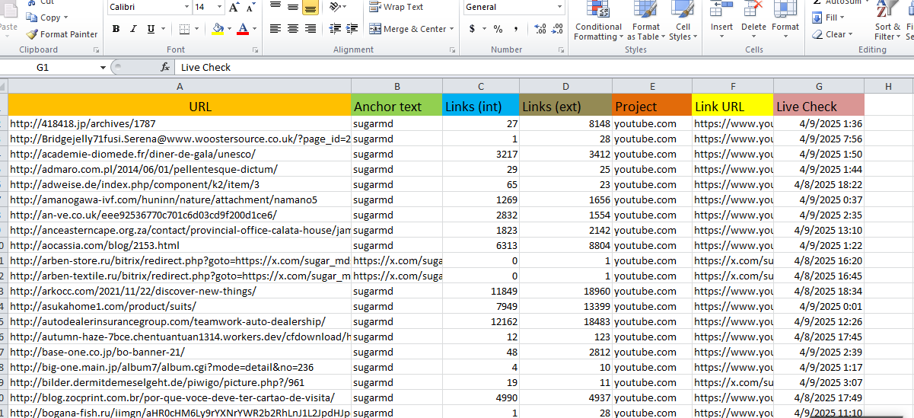Click the Insert Function fx icon
The height and width of the screenshot is (418, 914).
165,67
